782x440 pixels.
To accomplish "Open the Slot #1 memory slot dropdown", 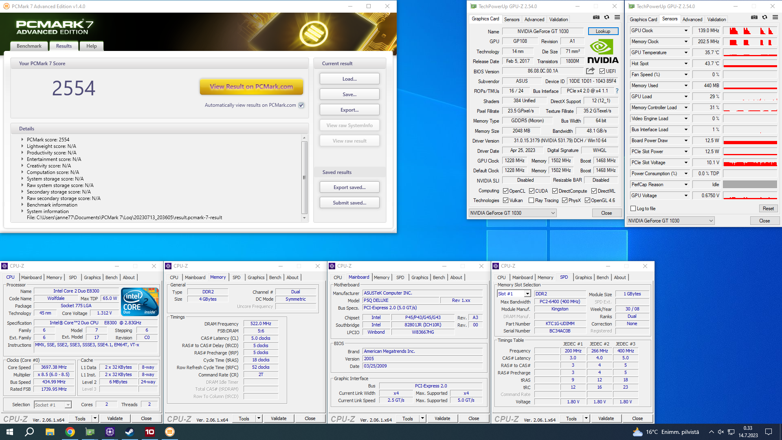I will coord(514,294).
